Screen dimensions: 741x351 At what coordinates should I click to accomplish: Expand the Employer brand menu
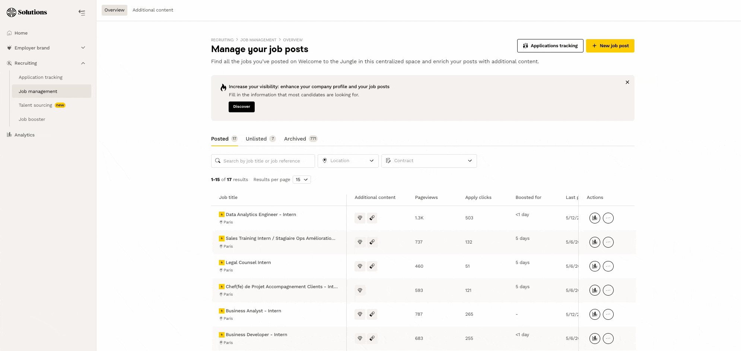tap(83, 48)
